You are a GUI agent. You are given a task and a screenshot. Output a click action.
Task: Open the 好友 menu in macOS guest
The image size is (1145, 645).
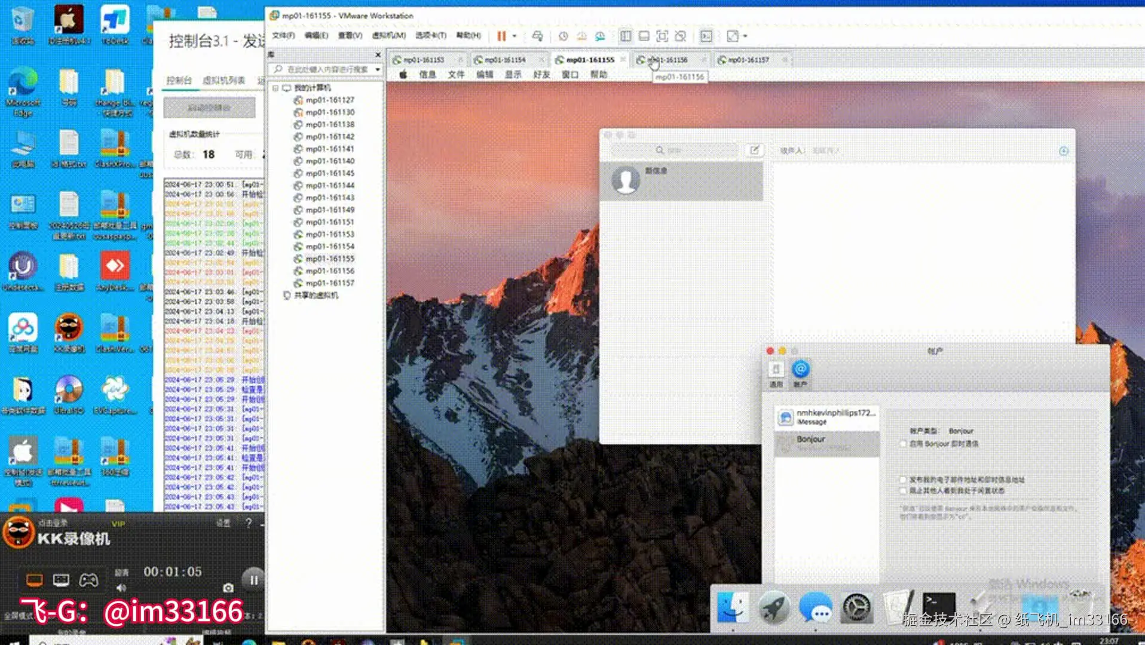[x=541, y=75]
